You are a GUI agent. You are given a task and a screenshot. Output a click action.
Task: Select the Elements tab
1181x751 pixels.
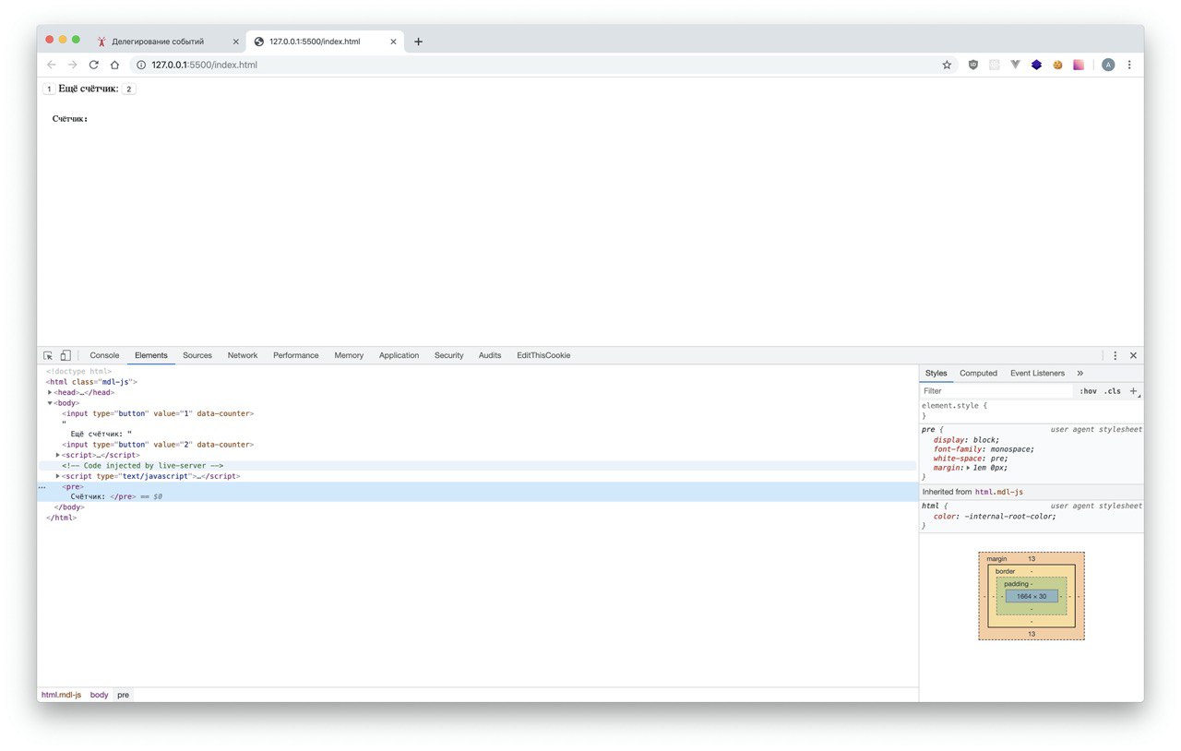151,355
